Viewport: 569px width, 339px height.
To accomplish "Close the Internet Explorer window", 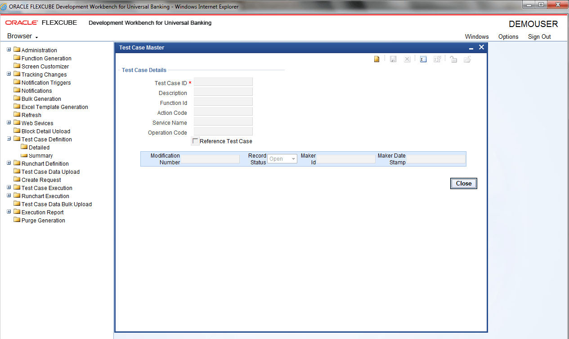I will coord(558,5).
